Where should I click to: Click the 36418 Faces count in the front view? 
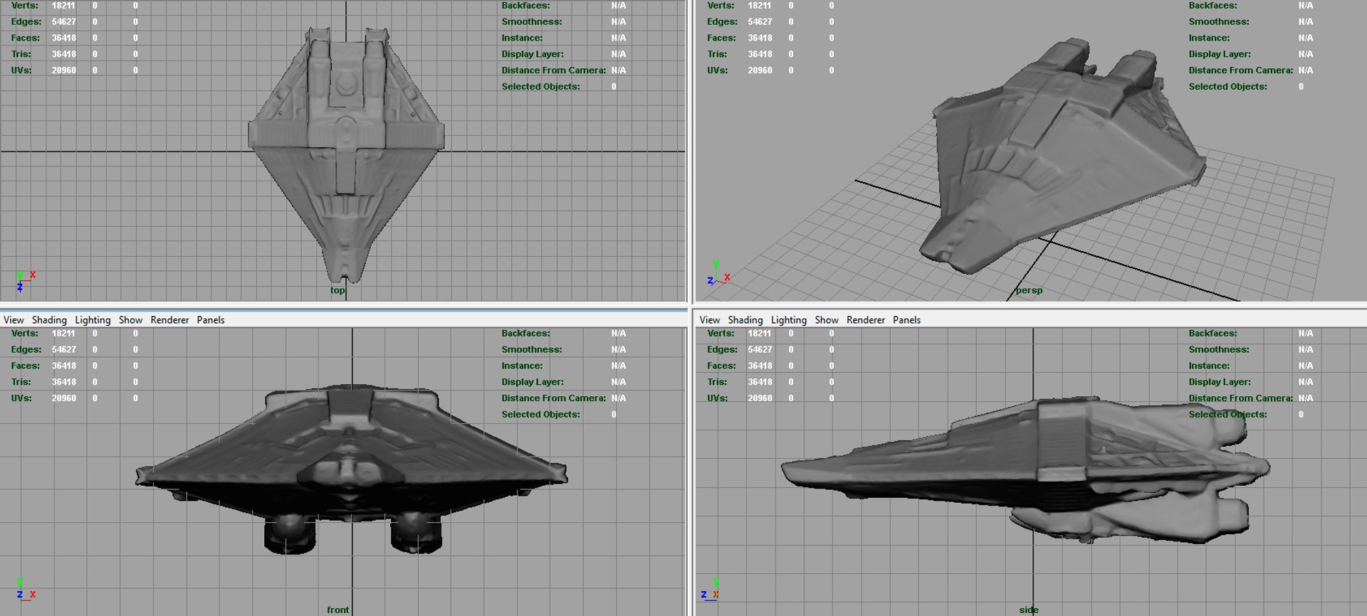coord(63,366)
